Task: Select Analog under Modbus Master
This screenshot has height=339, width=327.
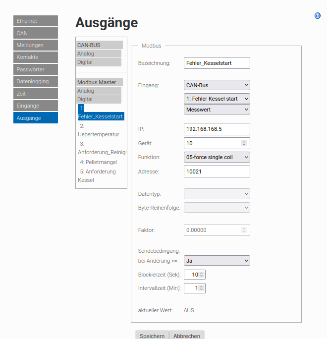Action: (99, 91)
